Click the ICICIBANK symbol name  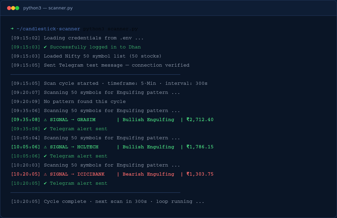click(91, 174)
